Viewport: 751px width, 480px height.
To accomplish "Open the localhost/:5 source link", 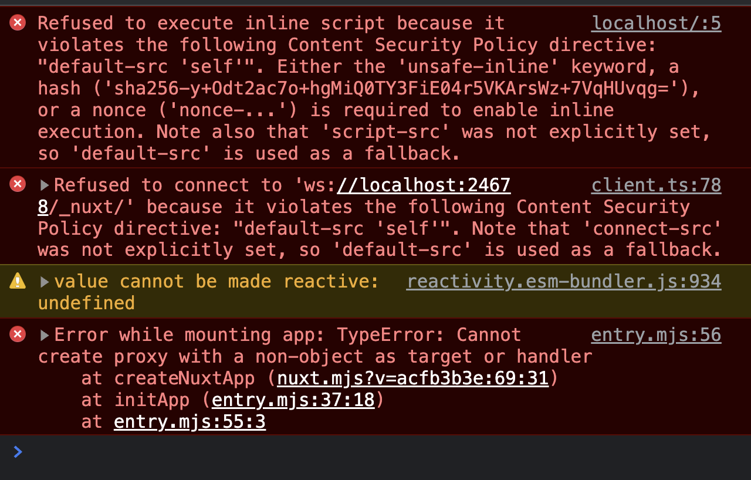I will [656, 22].
